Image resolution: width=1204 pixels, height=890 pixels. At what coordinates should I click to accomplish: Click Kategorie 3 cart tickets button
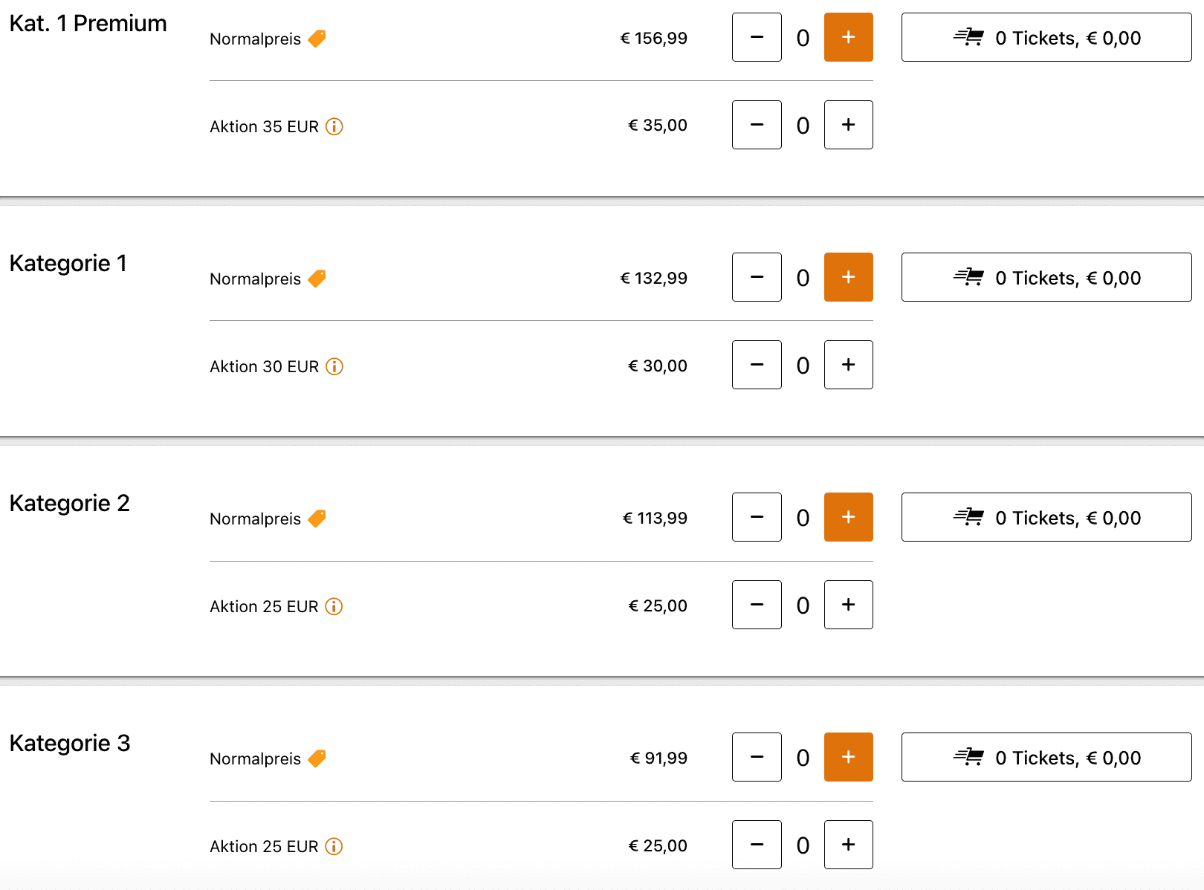click(1046, 757)
